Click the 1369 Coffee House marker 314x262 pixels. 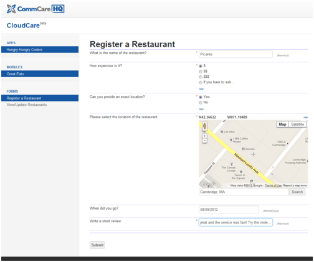tap(231, 140)
